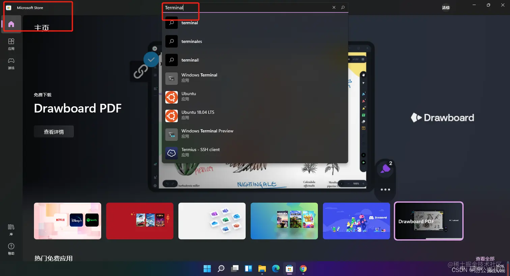Select the 'terminal' search suggestion

(x=255, y=23)
